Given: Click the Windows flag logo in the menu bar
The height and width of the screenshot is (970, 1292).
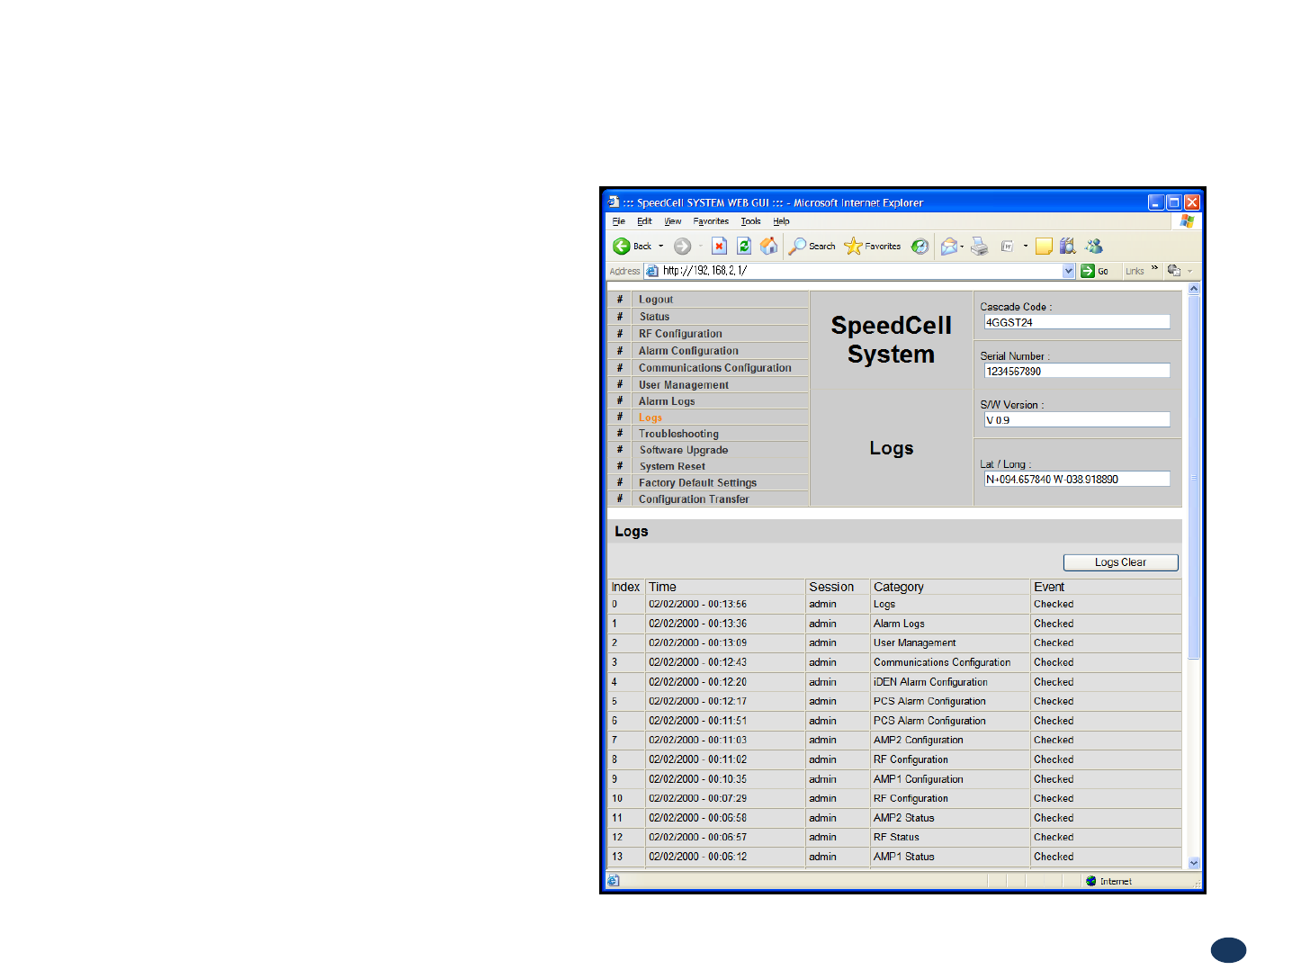Looking at the screenshot, I should (x=1187, y=221).
